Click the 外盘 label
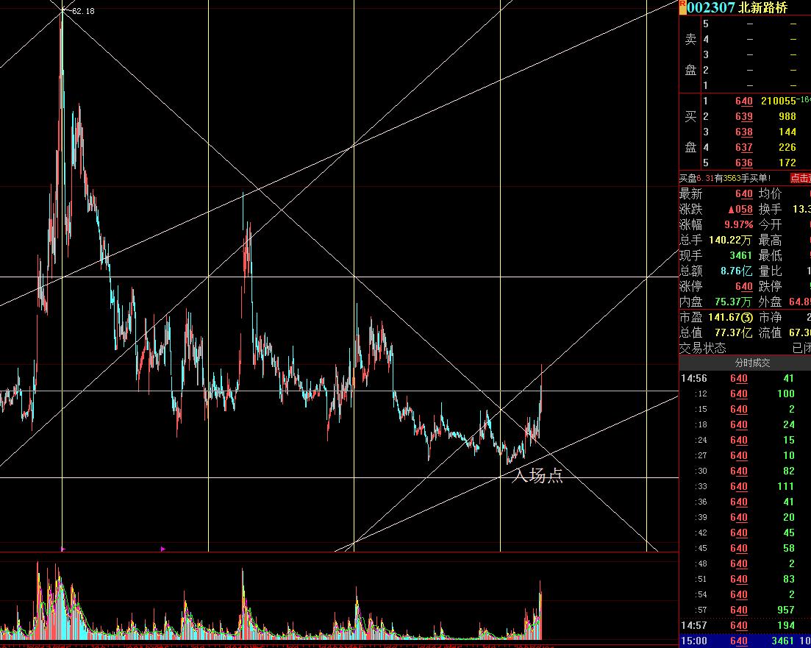Screen dimensions: 811x648 (x=770, y=302)
